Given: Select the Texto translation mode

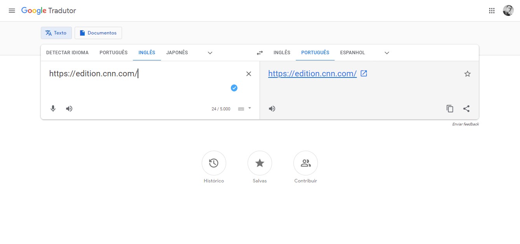Looking at the screenshot, I should pos(56,33).
